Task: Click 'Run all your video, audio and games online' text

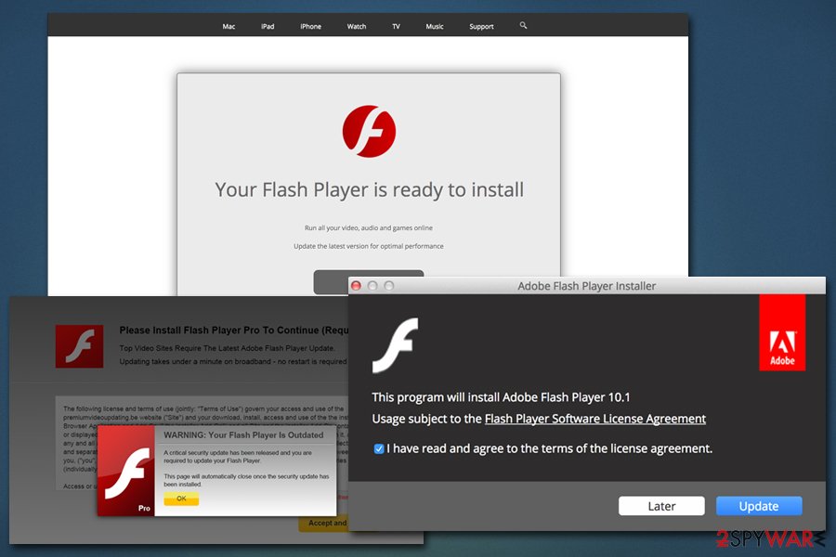Action: 369,227
